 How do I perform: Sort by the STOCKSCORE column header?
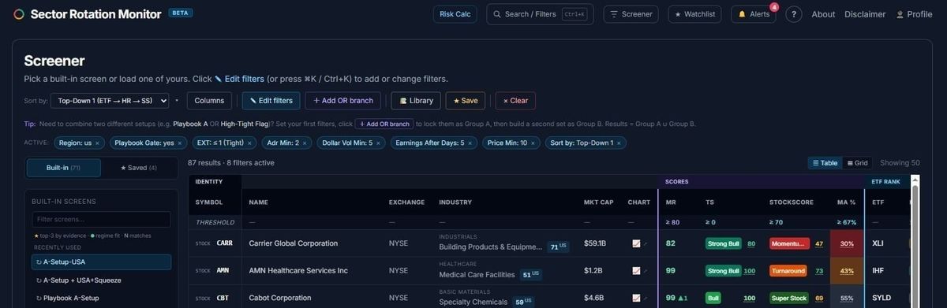pyautogui.click(x=791, y=202)
